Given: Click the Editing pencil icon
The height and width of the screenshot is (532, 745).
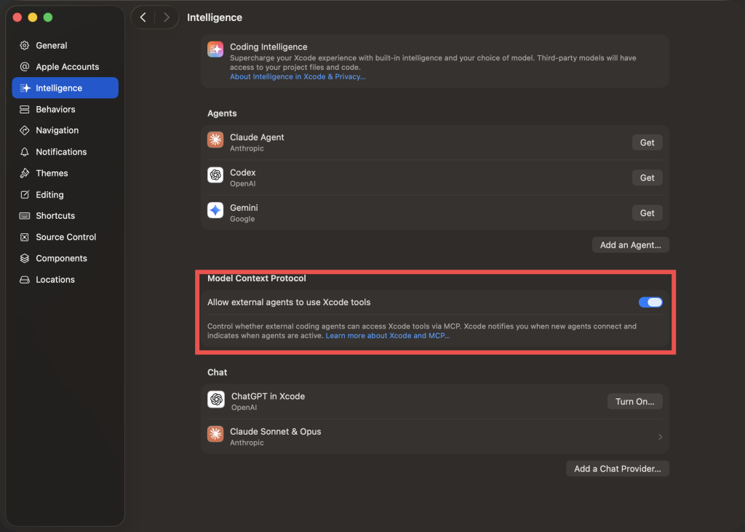Looking at the screenshot, I should click(25, 195).
